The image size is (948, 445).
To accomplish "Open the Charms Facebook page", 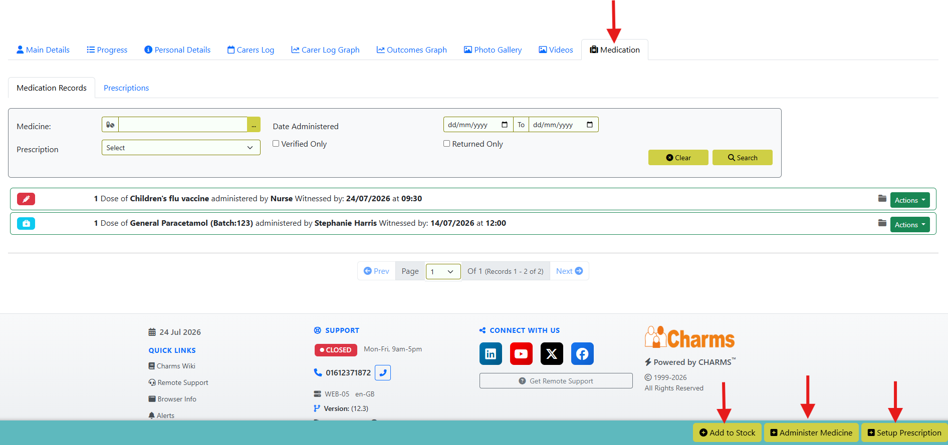I will pos(582,354).
